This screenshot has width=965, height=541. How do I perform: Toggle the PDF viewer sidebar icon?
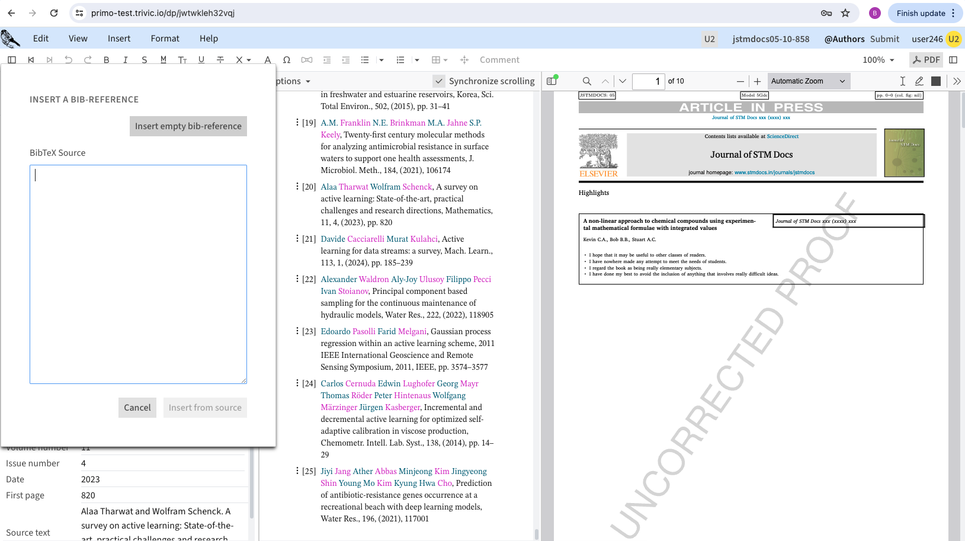point(552,81)
